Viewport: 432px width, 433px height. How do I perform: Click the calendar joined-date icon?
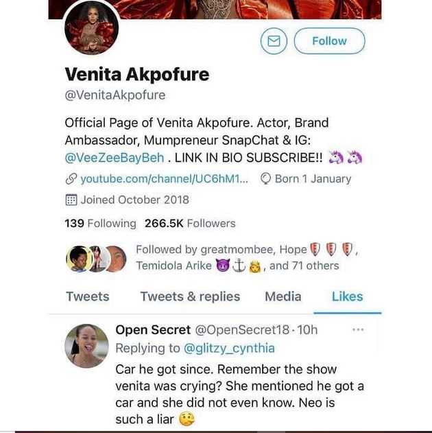(x=70, y=200)
